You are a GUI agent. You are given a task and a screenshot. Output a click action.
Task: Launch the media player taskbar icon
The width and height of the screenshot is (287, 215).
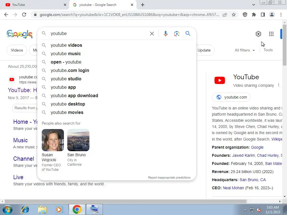click(x=59, y=209)
